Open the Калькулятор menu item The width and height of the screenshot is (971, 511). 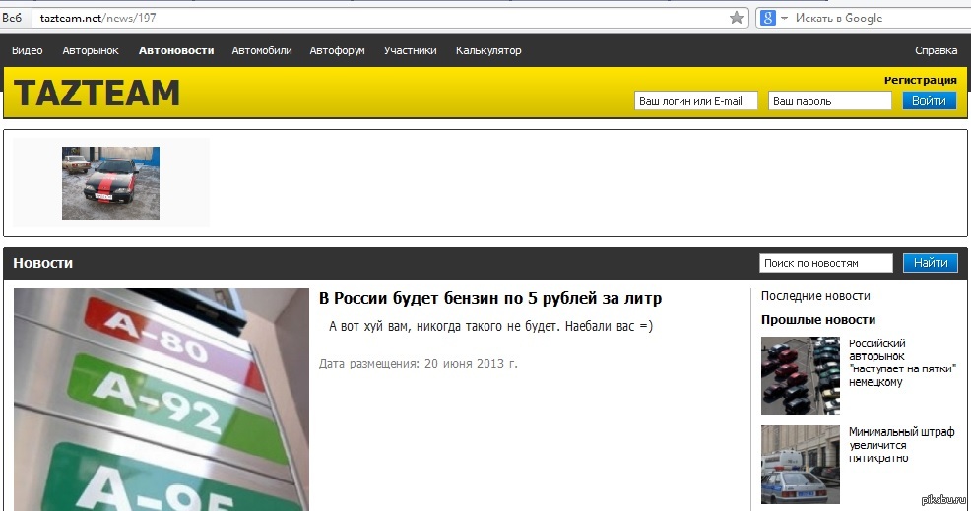coord(488,50)
